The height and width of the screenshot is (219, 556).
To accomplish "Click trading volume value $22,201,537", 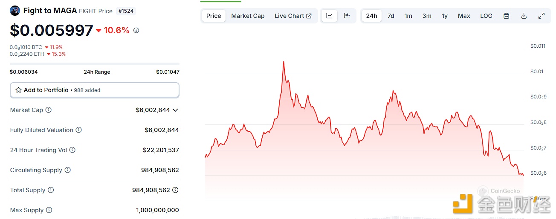I will 161,150.
